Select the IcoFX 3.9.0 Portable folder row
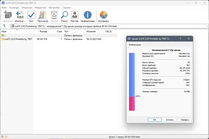 [x=59, y=39]
